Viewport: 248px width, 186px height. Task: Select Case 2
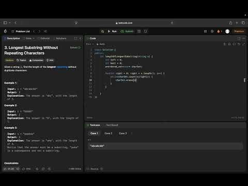coord(109,133)
